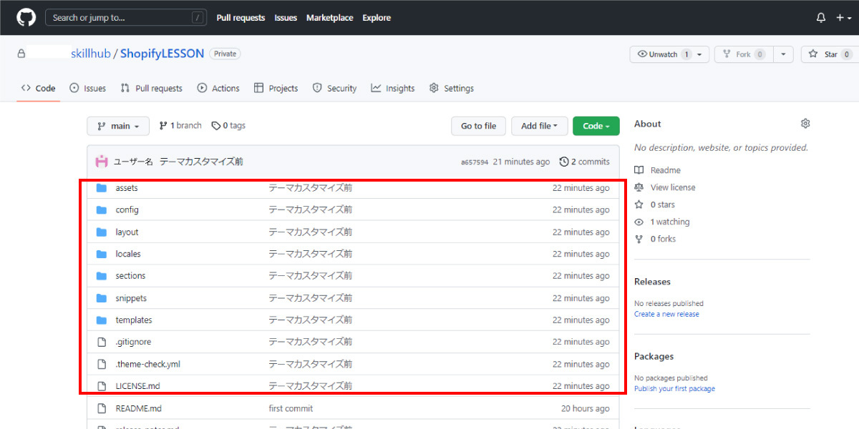Switch to the Code tab
Viewport: 859px width, 429px height.
click(x=38, y=88)
